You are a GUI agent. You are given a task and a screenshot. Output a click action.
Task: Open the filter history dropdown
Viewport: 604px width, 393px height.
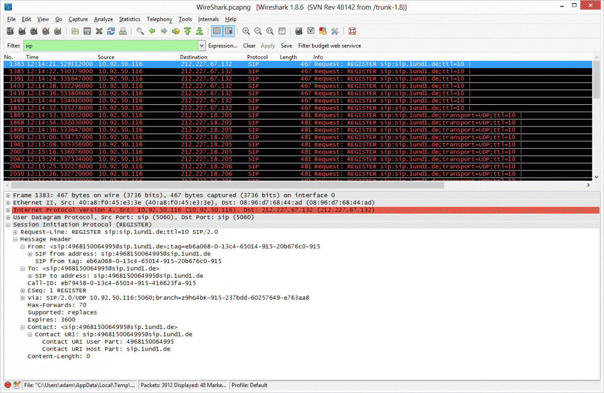point(202,45)
